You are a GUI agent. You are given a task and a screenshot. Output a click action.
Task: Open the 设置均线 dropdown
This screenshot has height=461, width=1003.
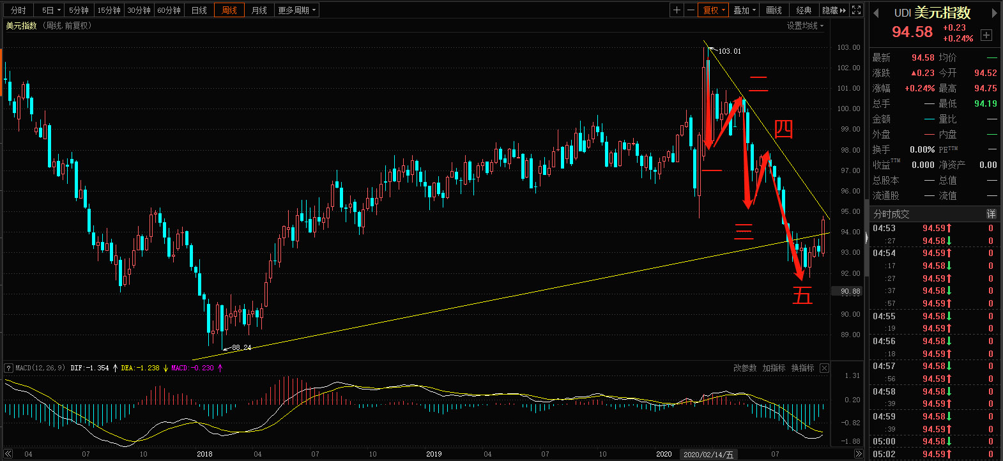click(x=805, y=26)
